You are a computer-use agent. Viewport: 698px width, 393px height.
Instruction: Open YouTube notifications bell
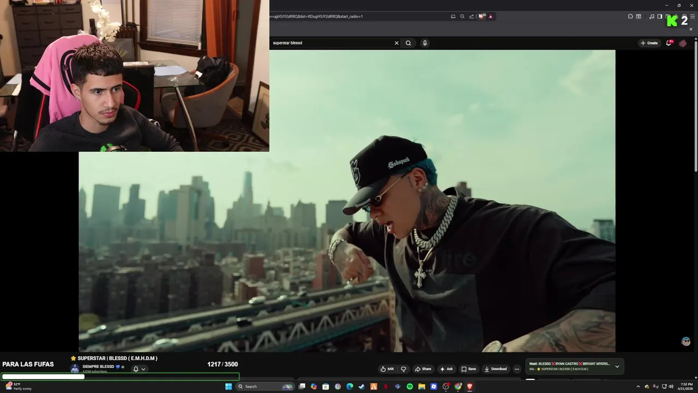click(669, 43)
